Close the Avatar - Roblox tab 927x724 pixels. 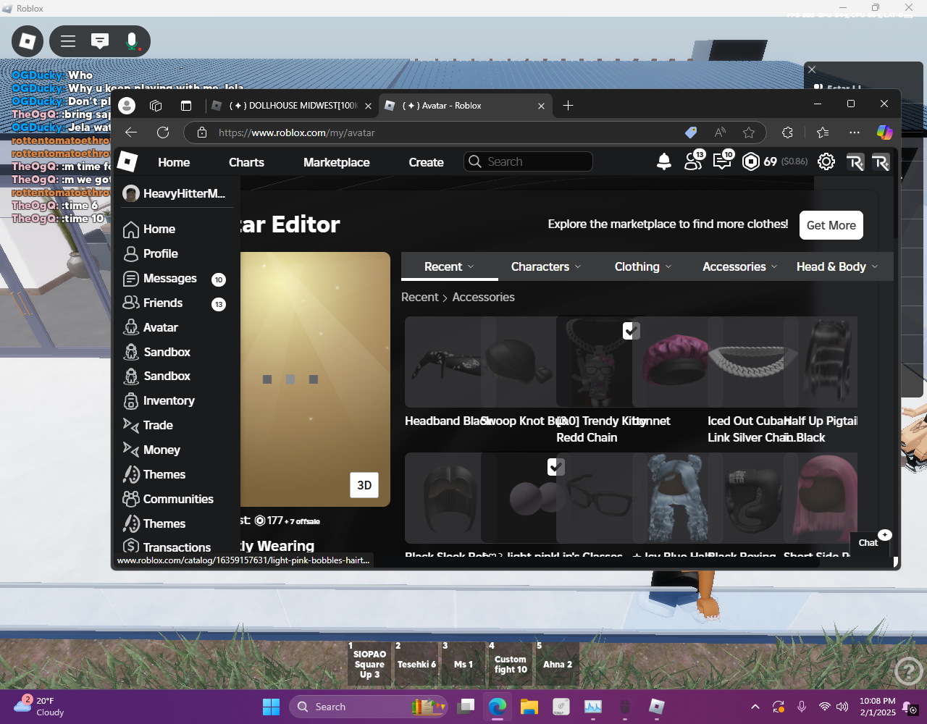[x=541, y=106]
